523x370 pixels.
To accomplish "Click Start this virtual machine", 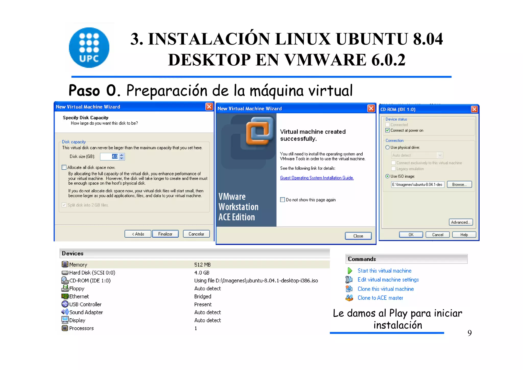I will click(x=384, y=271).
